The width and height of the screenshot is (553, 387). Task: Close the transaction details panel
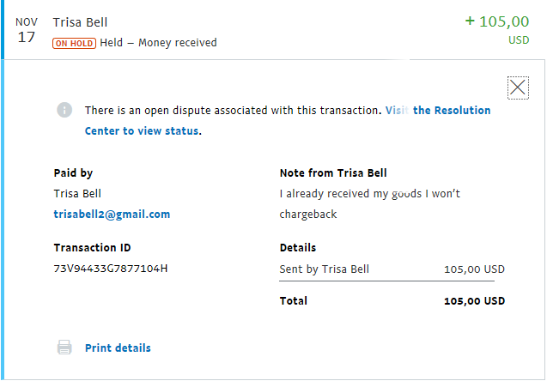(x=518, y=88)
